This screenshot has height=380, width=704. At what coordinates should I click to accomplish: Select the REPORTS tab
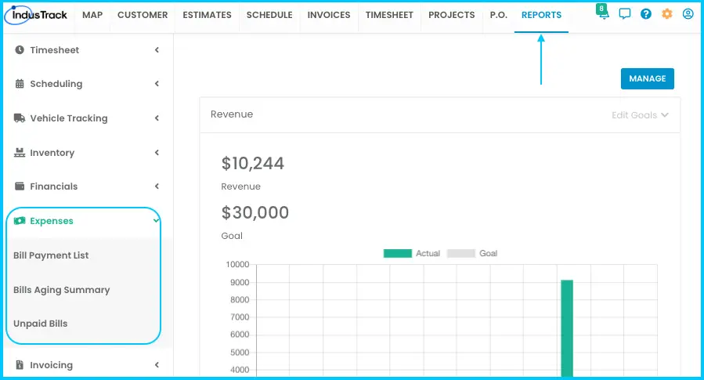pyautogui.click(x=541, y=15)
